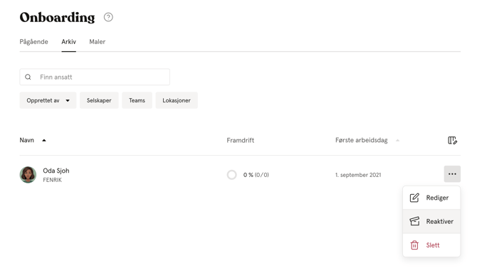Click Oda Sjoh's avatar
The image size is (477, 268).
28,175
